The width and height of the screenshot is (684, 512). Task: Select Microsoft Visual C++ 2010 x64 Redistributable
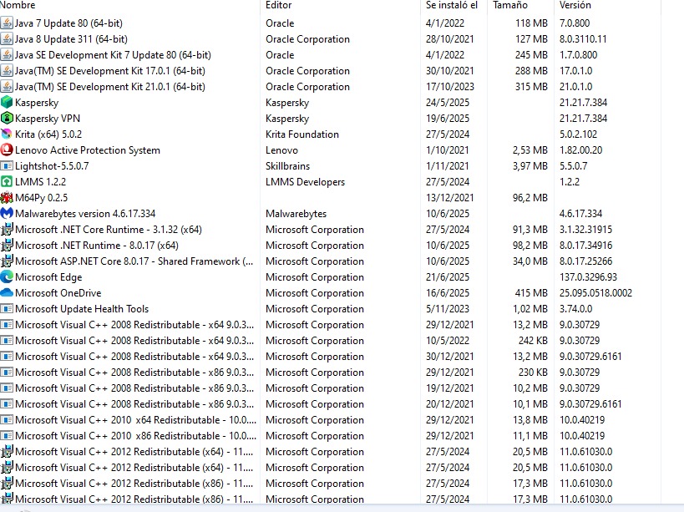pyautogui.click(x=330, y=420)
